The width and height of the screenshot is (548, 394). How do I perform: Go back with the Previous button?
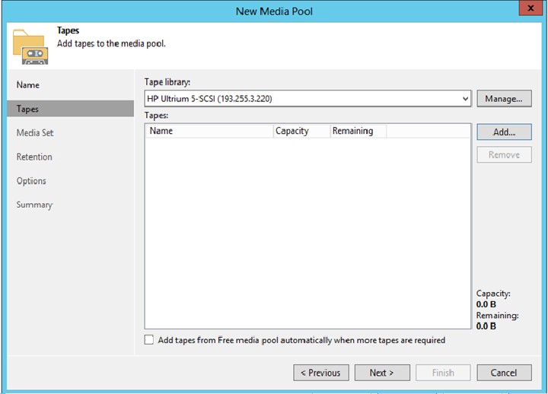pyautogui.click(x=321, y=373)
